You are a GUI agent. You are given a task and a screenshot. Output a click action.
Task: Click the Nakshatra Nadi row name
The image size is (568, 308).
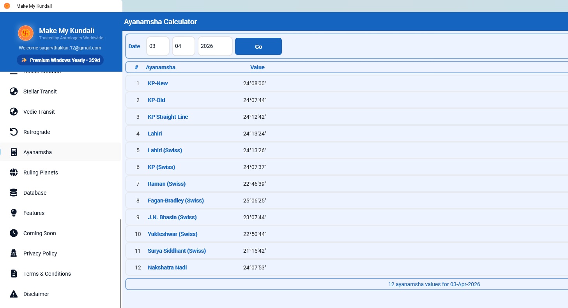(167, 268)
